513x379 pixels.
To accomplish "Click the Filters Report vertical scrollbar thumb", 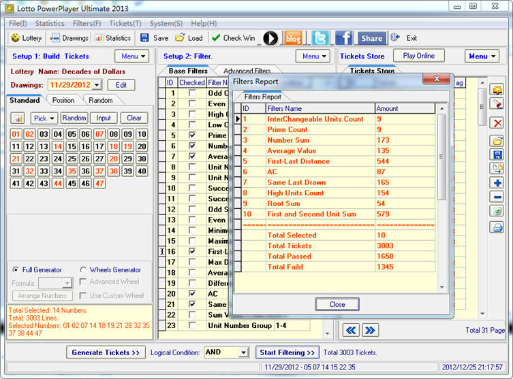I will click(441, 156).
